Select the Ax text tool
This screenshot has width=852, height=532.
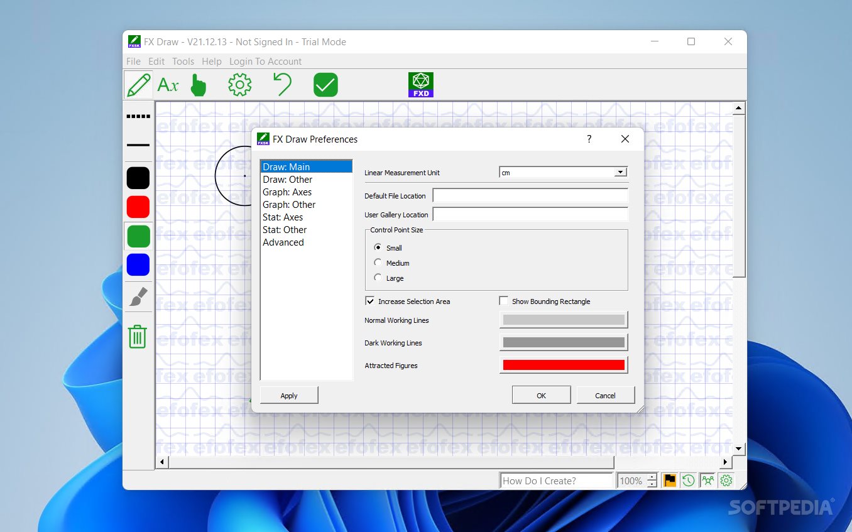(168, 85)
